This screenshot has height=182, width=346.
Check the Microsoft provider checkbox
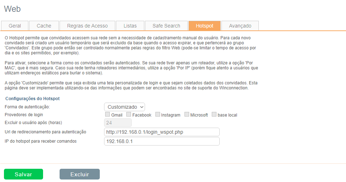(187, 114)
